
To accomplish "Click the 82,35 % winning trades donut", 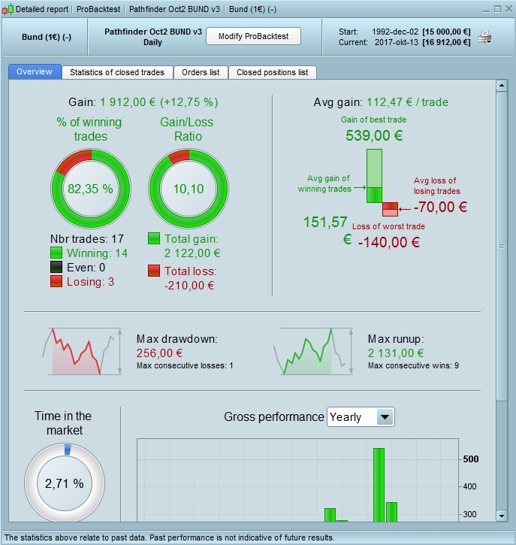I will pos(91,189).
